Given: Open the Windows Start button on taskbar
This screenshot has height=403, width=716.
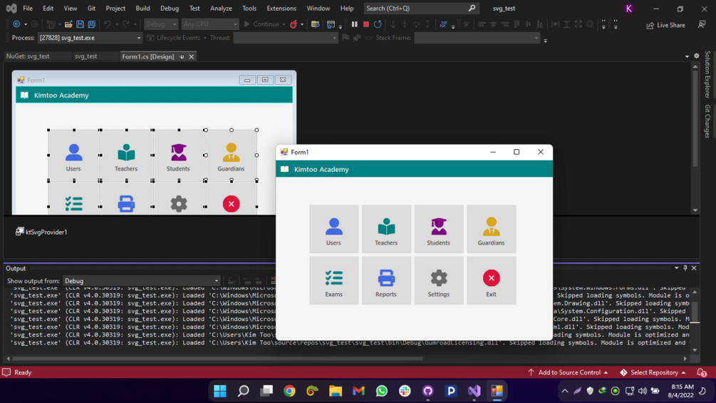Looking at the screenshot, I should (x=220, y=391).
